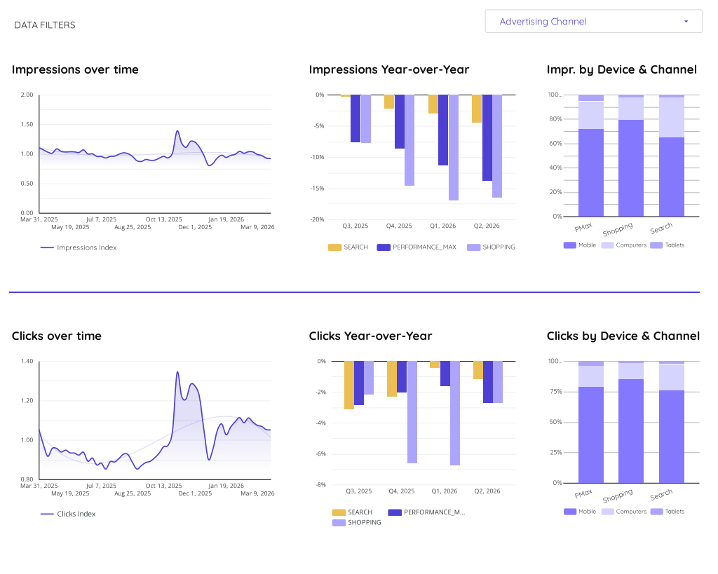
Task: Select the SHOPPING bar for Q1, 2026 impressions
Action: pos(454,147)
